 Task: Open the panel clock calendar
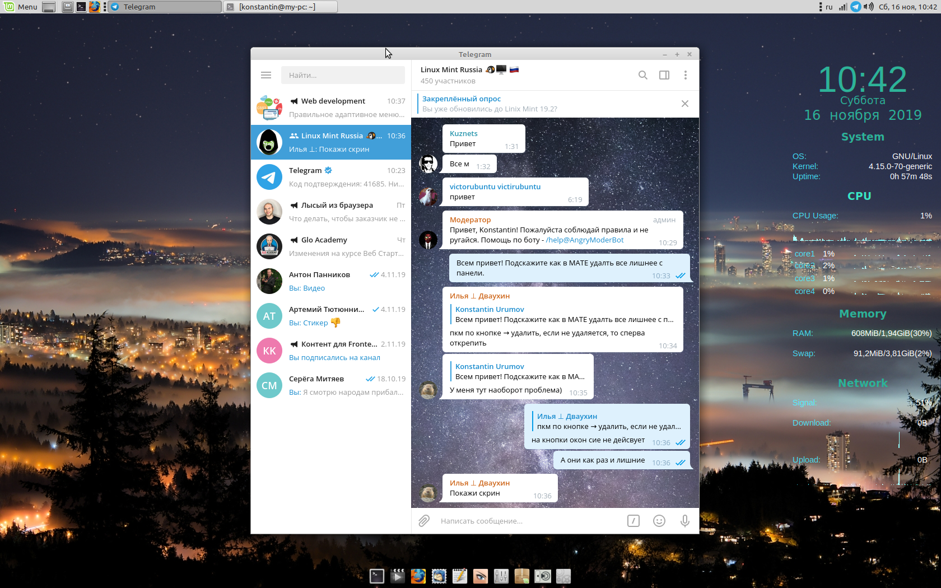[x=907, y=7]
